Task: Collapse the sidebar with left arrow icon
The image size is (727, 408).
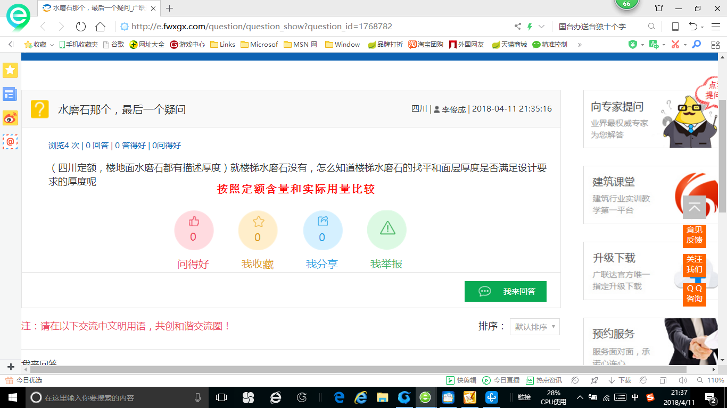Action: 11,45
